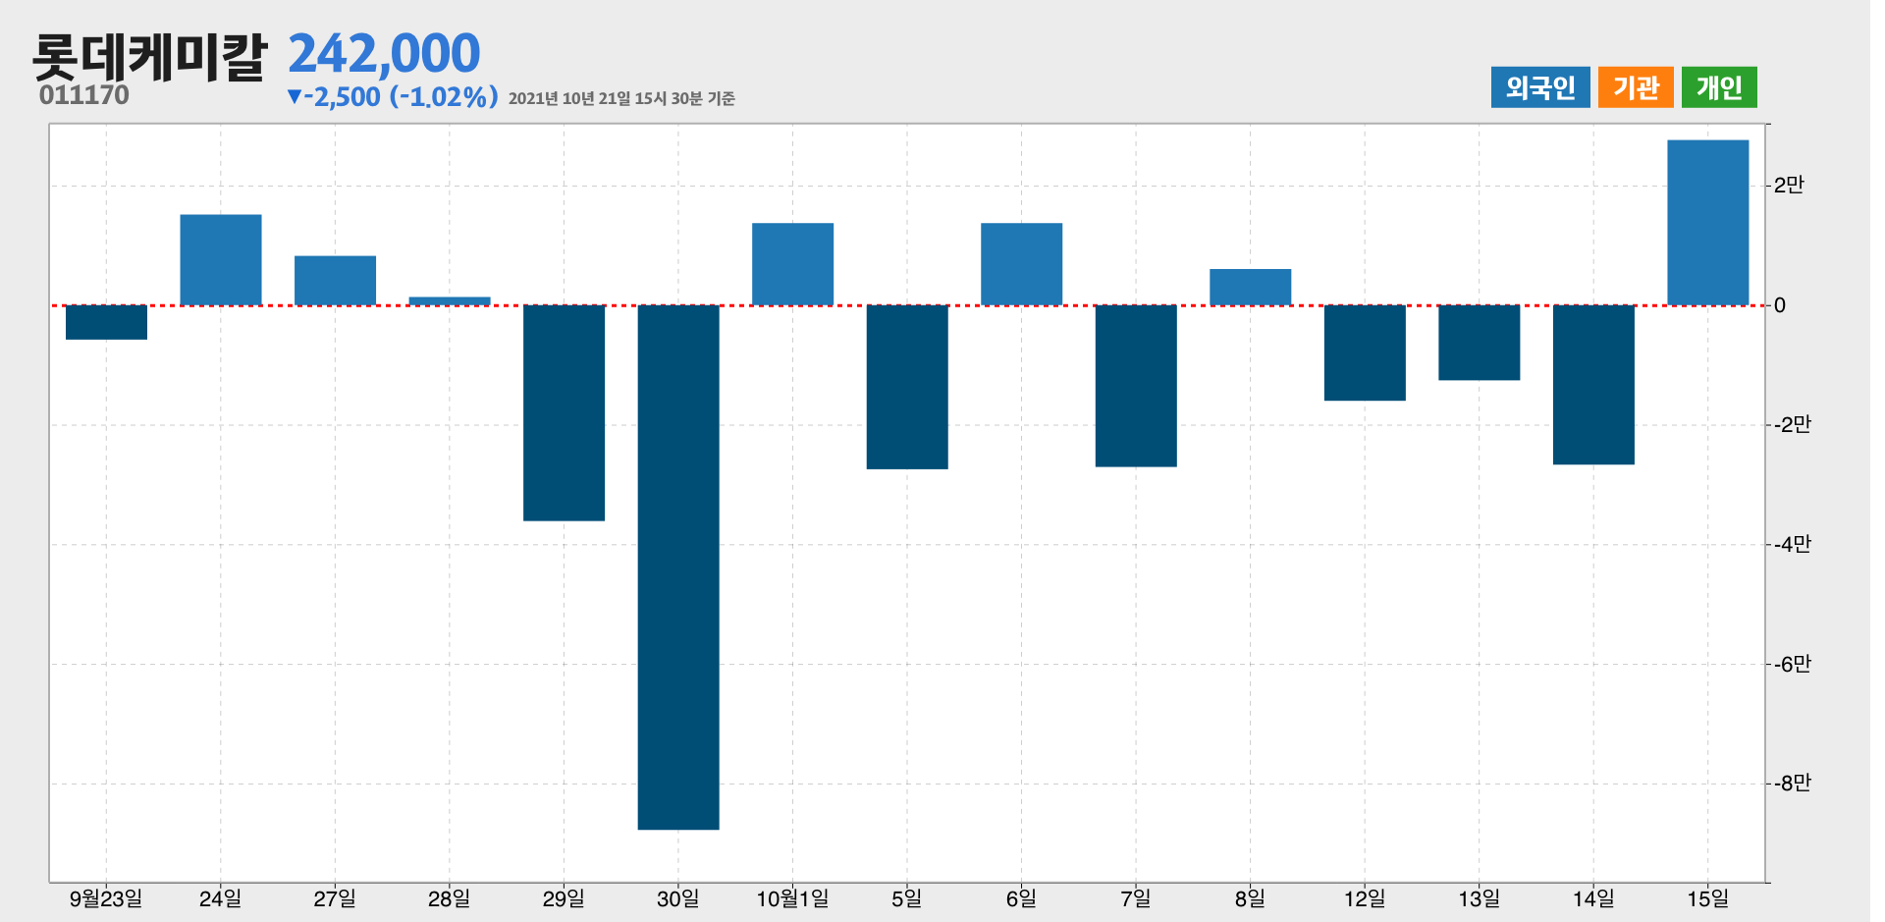This screenshot has height=922, width=1885.
Task: Click the -6만 y-axis label
Action: coord(1792,664)
